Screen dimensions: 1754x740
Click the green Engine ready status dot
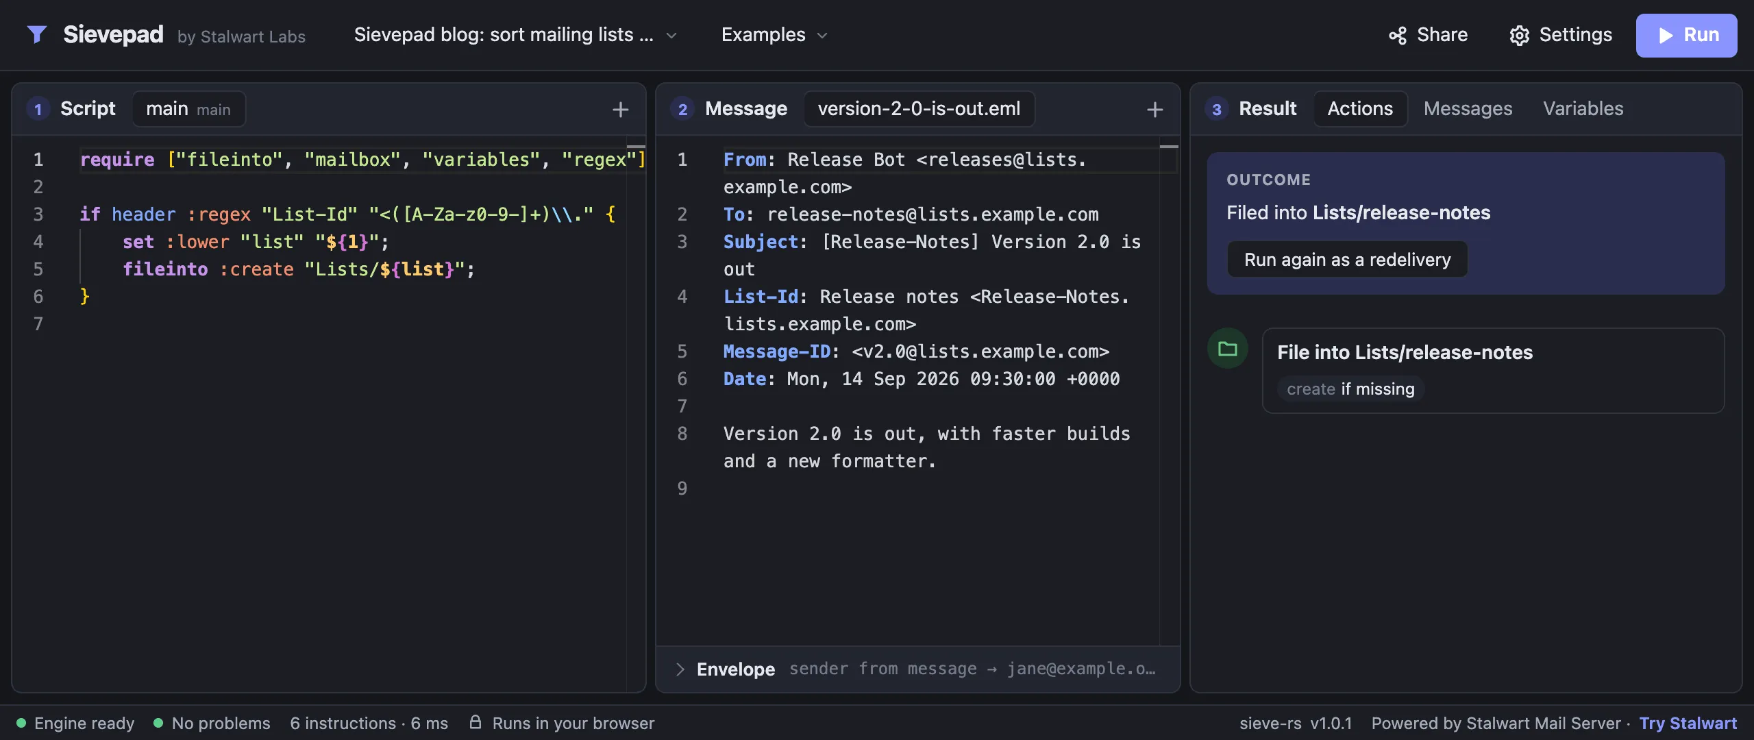[x=21, y=723]
